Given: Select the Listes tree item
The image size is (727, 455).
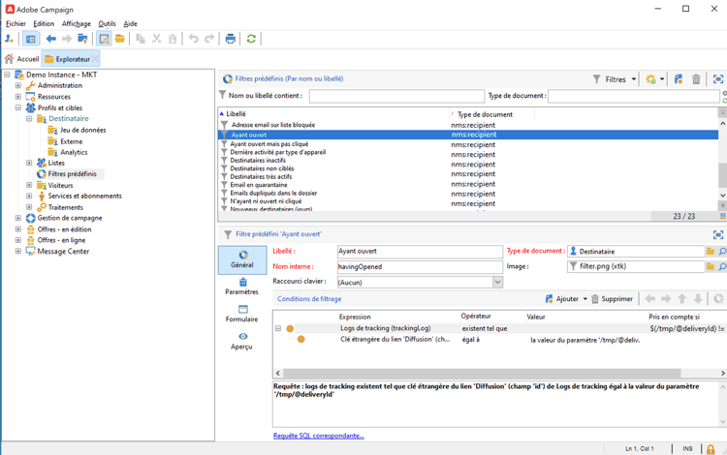Looking at the screenshot, I should coord(56,163).
